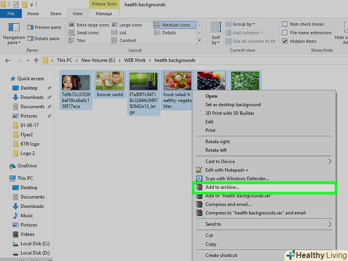Select Tiles layout view
The image size is (348, 261).
click(x=77, y=40)
